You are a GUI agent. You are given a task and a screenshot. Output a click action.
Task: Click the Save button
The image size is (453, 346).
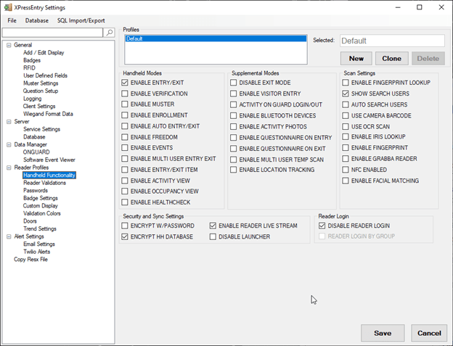tap(383, 332)
